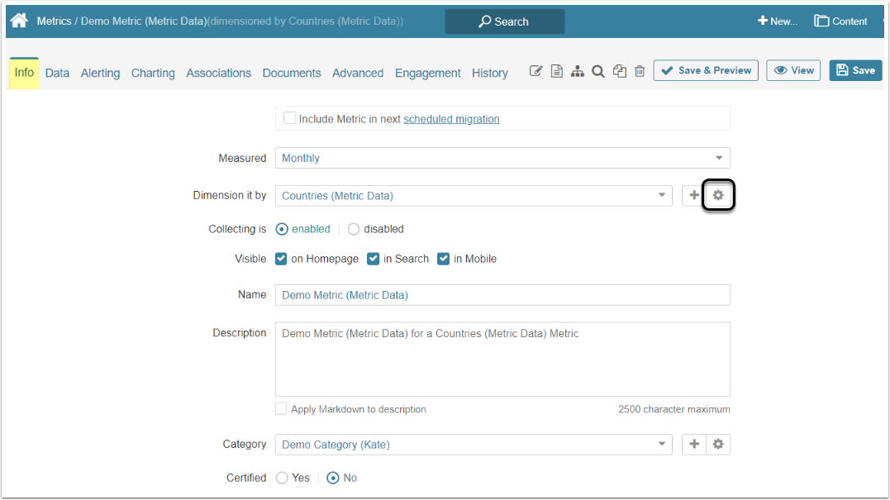Click the trash delete icon
The width and height of the screenshot is (890, 500).
click(x=640, y=72)
